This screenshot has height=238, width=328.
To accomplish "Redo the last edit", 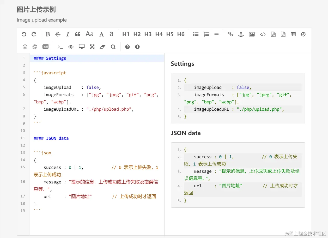I will click(x=34, y=34).
